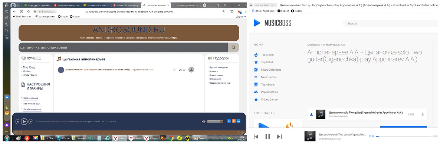
Task: Share via the Odnoklassniki icon in the player
Action: coord(234,121)
